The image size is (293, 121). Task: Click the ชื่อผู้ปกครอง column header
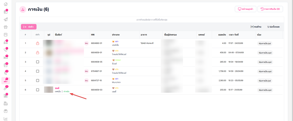170,35
